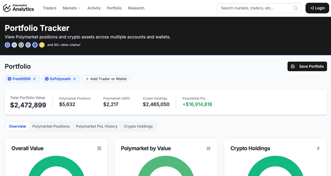Click the +$16,914,818 Polymarket PnL value
Image resolution: width=331 pixels, height=176 pixels.
197,104
